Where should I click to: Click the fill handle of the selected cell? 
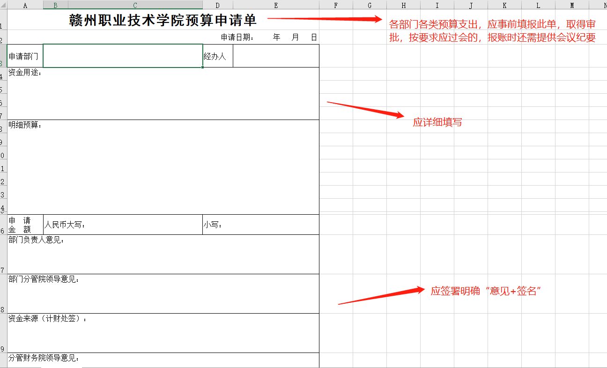[x=203, y=68]
